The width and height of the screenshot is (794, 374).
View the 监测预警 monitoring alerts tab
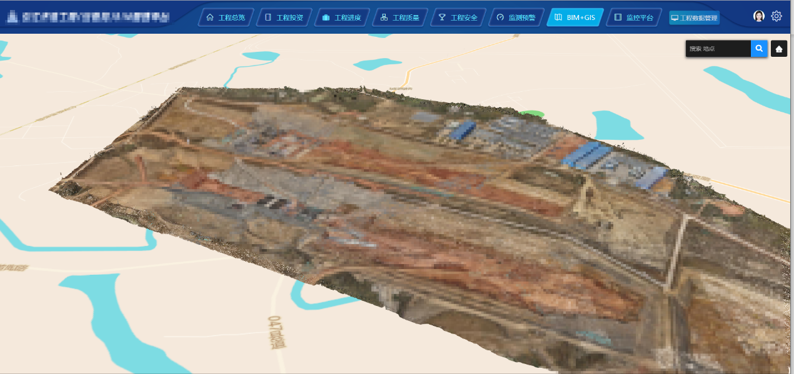point(516,17)
